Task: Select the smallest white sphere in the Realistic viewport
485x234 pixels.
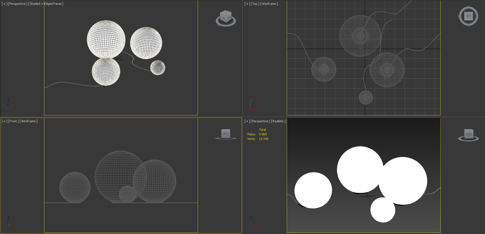Action: [383, 210]
